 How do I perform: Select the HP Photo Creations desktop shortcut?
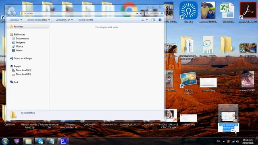point(188,83)
